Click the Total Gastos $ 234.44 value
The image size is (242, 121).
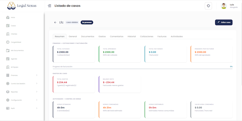62,82
